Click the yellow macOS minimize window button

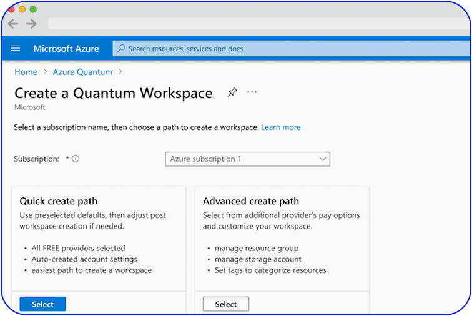point(22,9)
